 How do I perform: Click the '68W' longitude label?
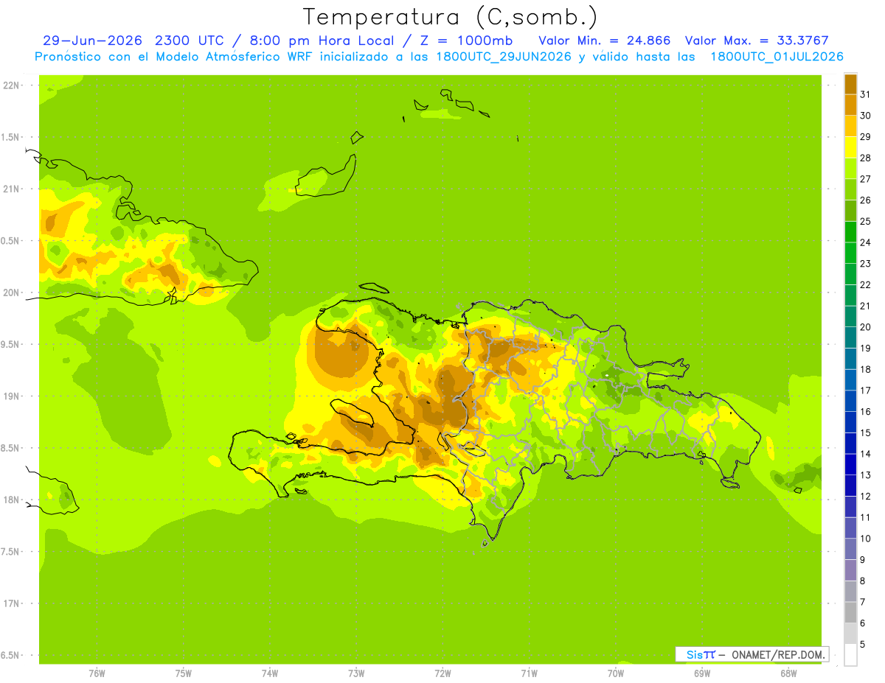[x=788, y=673]
